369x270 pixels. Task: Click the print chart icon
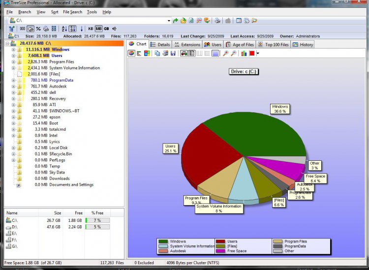pos(165,54)
